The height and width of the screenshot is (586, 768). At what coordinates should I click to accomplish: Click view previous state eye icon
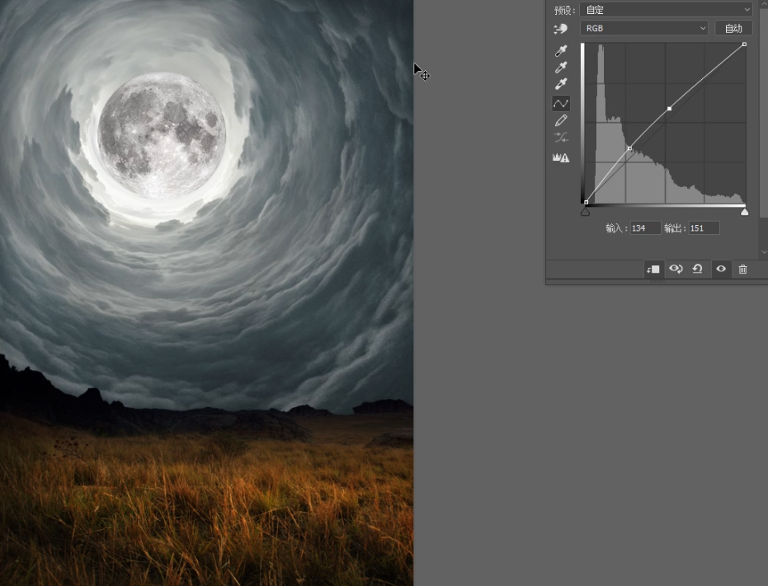point(676,270)
